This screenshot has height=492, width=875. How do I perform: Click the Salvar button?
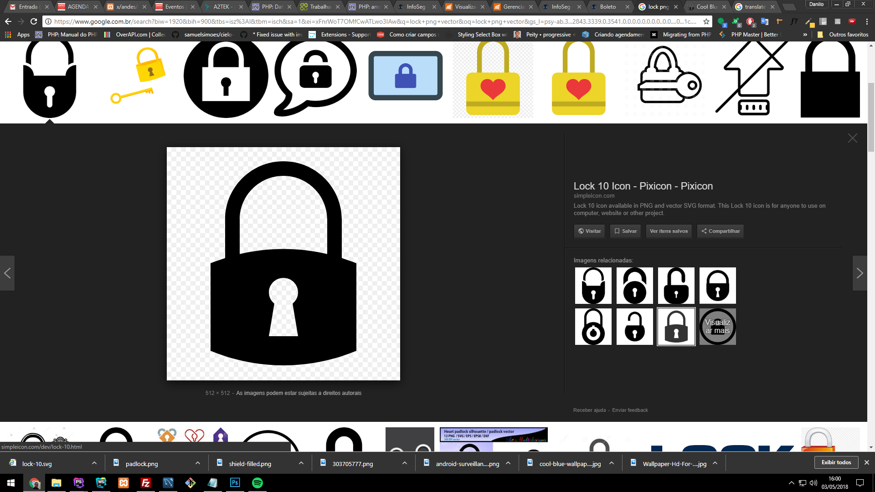tap(625, 231)
